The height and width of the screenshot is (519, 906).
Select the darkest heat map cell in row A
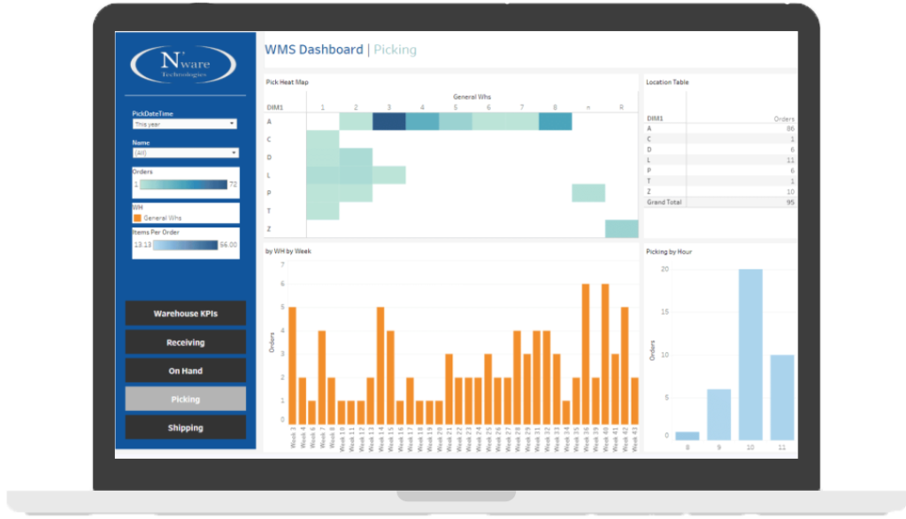[x=389, y=122]
